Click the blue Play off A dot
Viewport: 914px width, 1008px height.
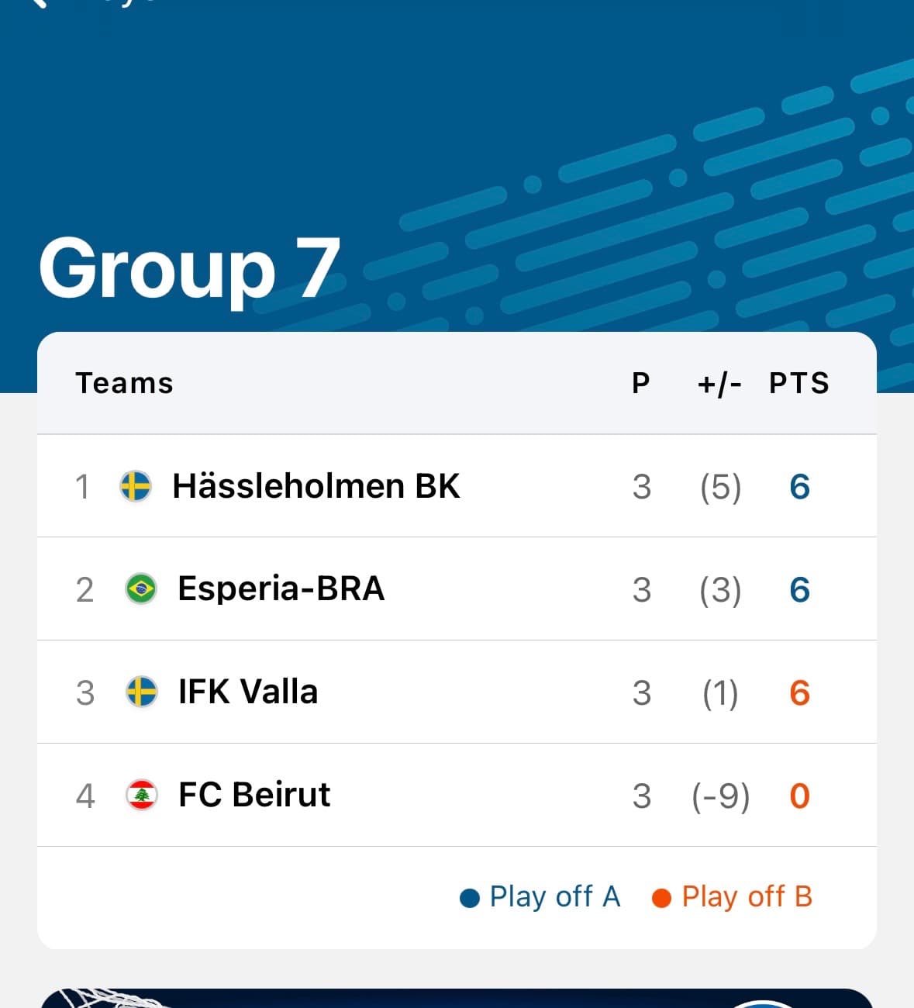coord(469,896)
